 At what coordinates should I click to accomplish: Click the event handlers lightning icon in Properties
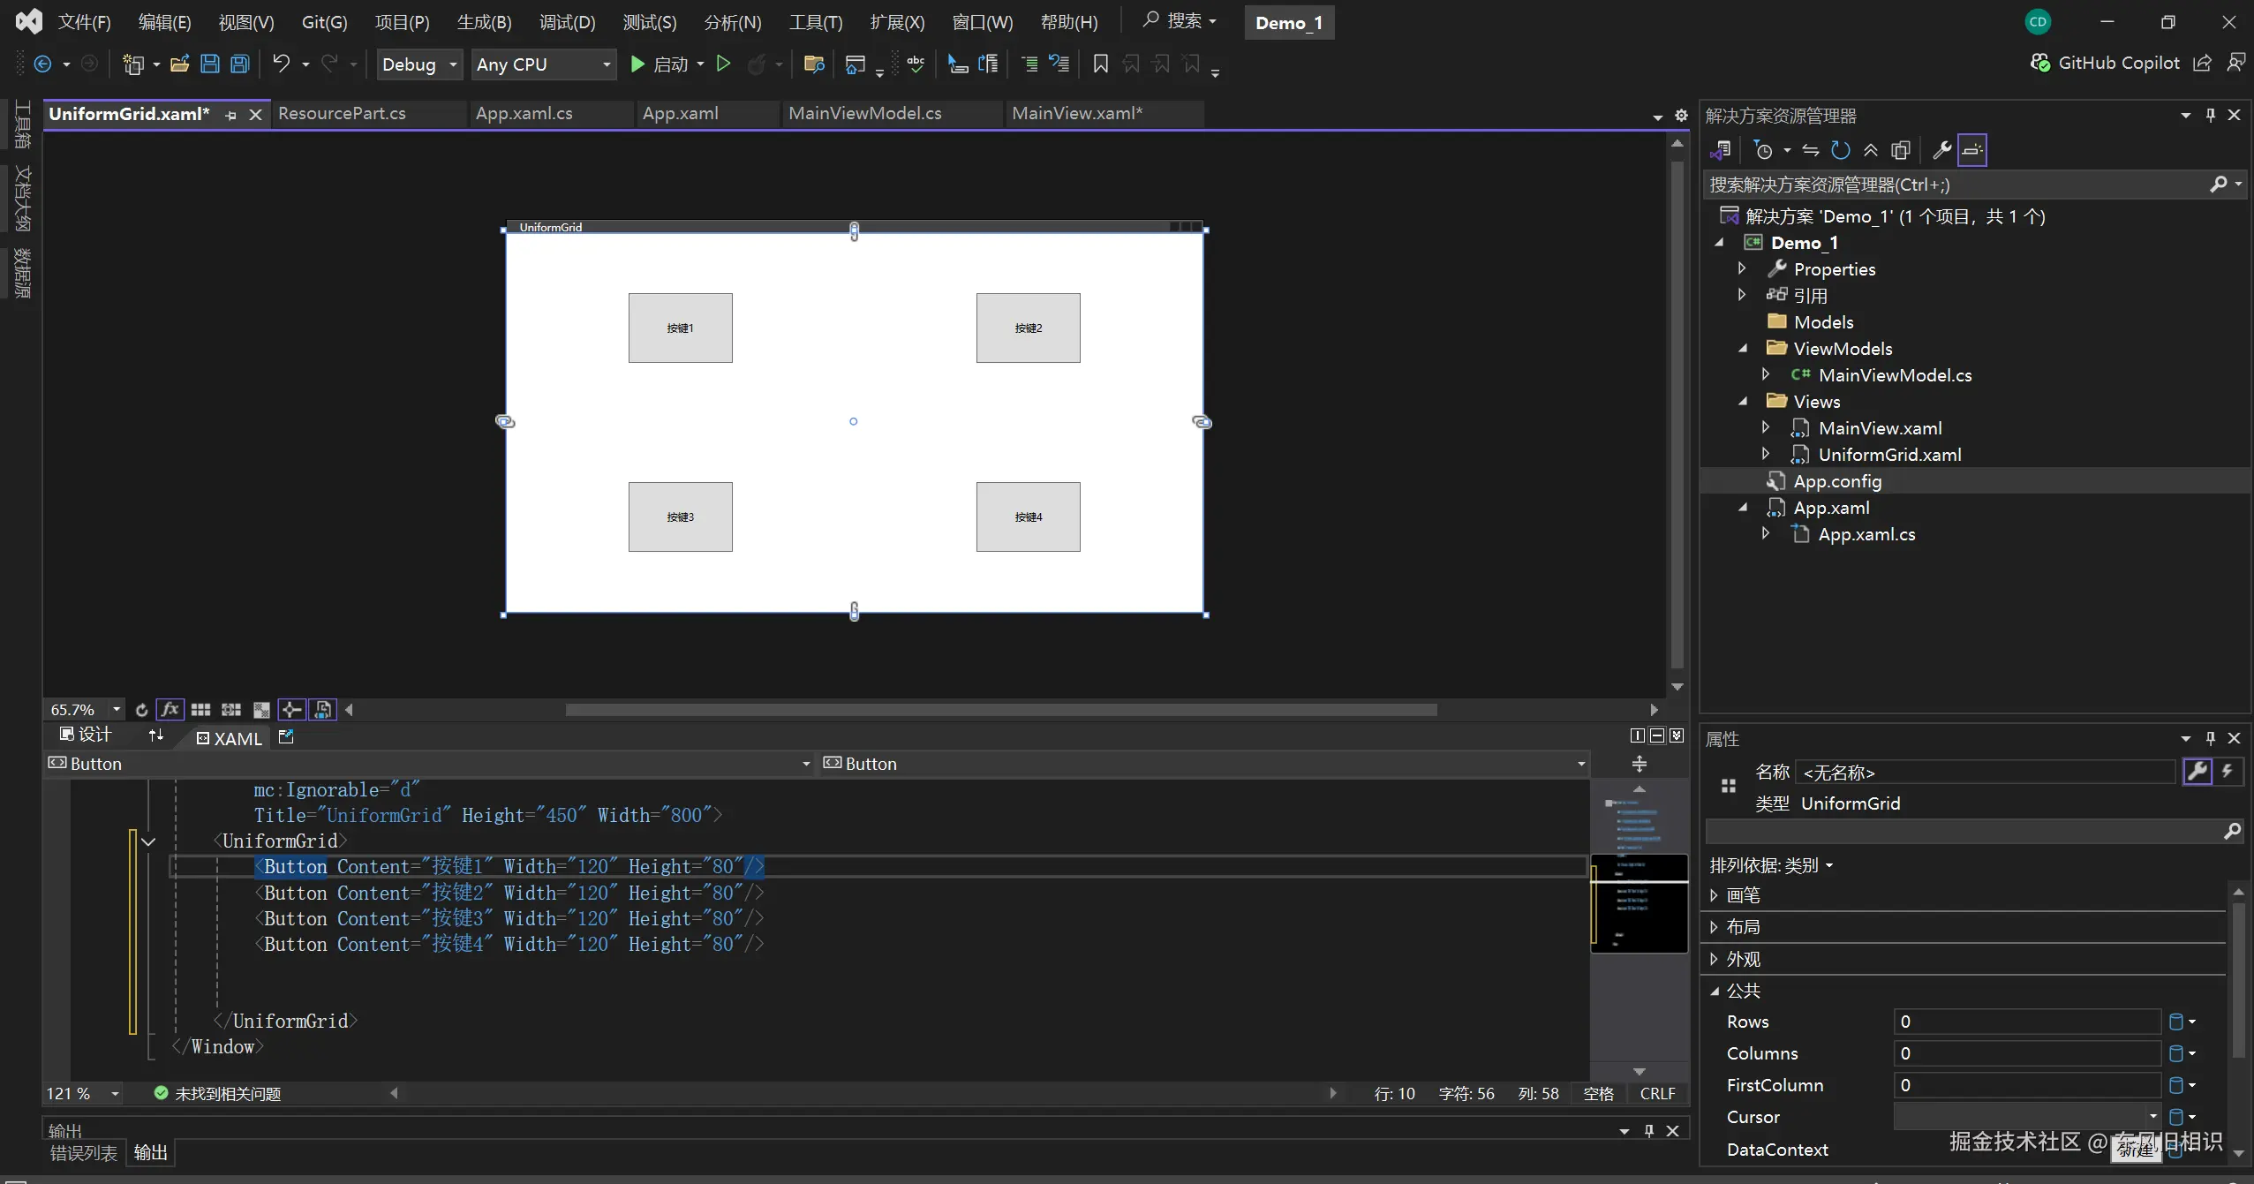2228,772
